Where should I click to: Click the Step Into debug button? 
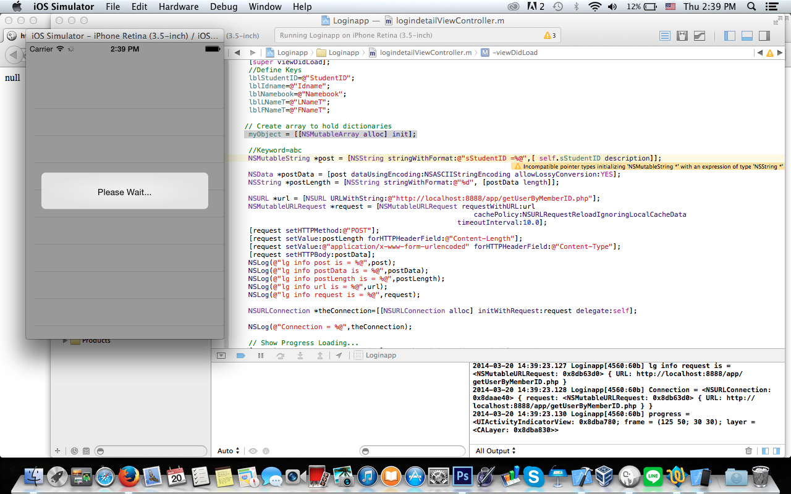coord(300,356)
